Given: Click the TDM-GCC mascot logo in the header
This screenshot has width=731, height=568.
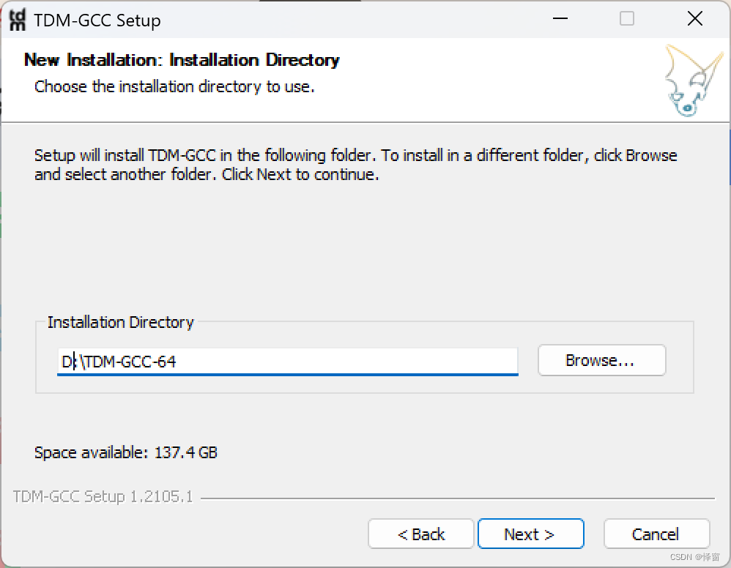Looking at the screenshot, I should pyautogui.click(x=688, y=81).
